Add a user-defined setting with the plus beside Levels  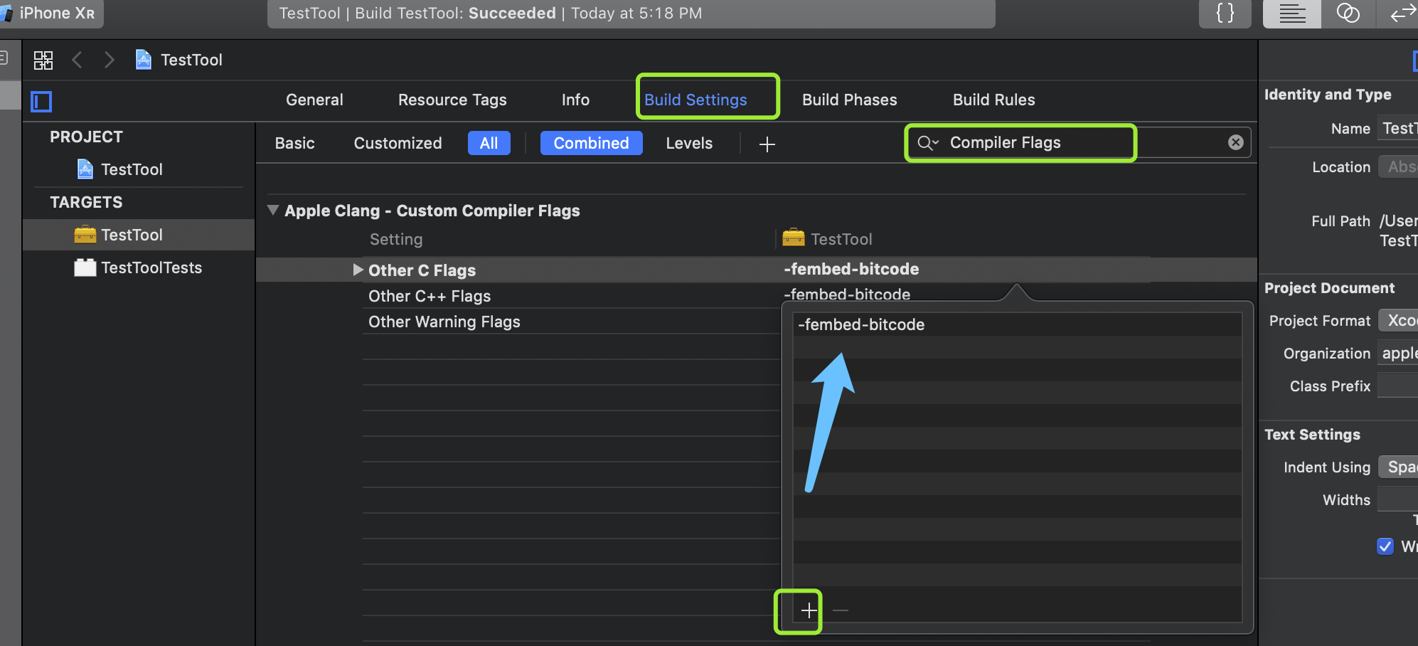[767, 144]
